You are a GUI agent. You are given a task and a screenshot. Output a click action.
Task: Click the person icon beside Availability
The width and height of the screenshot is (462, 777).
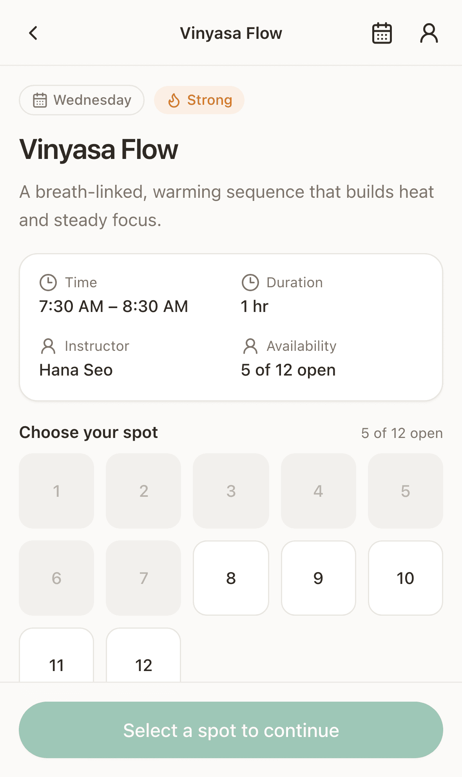pyautogui.click(x=250, y=346)
